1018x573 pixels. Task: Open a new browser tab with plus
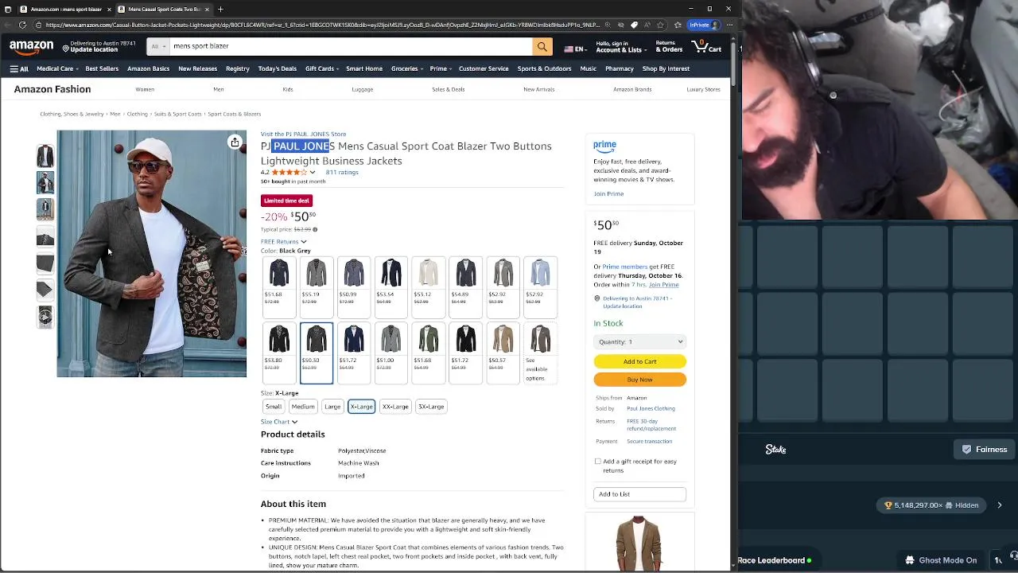pos(220,10)
